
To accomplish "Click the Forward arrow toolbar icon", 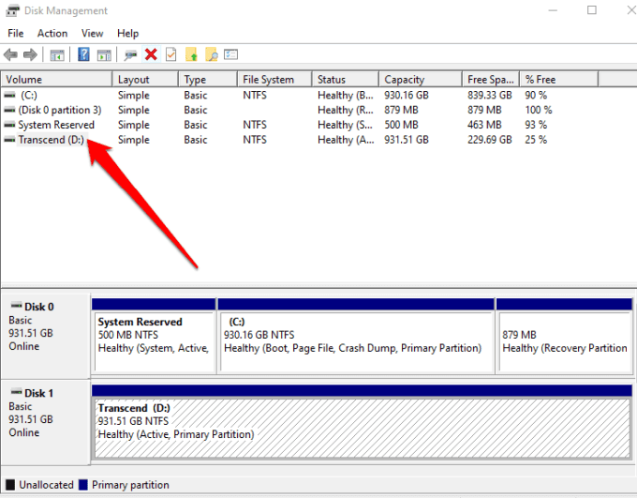I will (x=30, y=55).
